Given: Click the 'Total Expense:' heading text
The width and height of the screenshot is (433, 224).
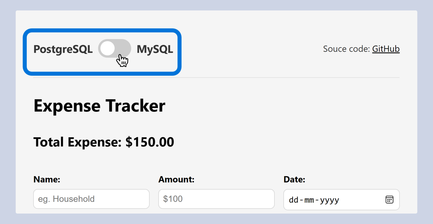Looking at the screenshot, I should click(78, 142).
